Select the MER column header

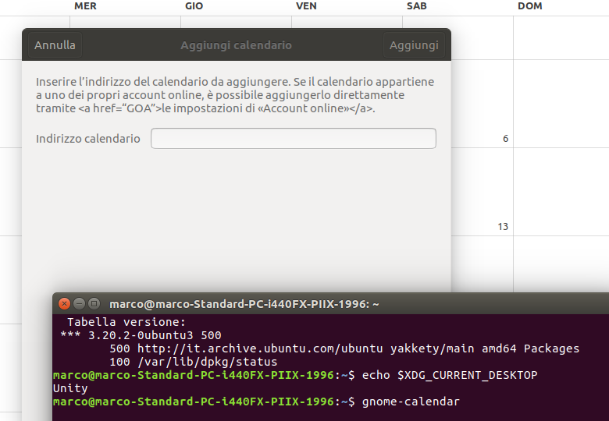click(85, 6)
